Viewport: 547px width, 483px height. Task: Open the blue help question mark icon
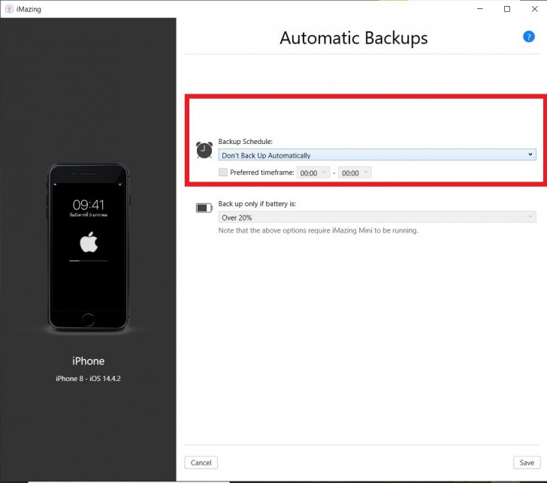tap(528, 37)
